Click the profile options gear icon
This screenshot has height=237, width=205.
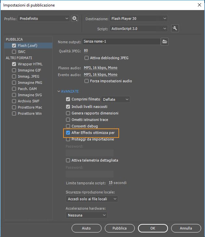tap(75, 19)
